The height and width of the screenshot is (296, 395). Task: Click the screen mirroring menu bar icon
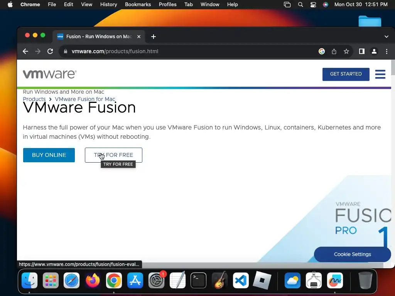point(287,5)
